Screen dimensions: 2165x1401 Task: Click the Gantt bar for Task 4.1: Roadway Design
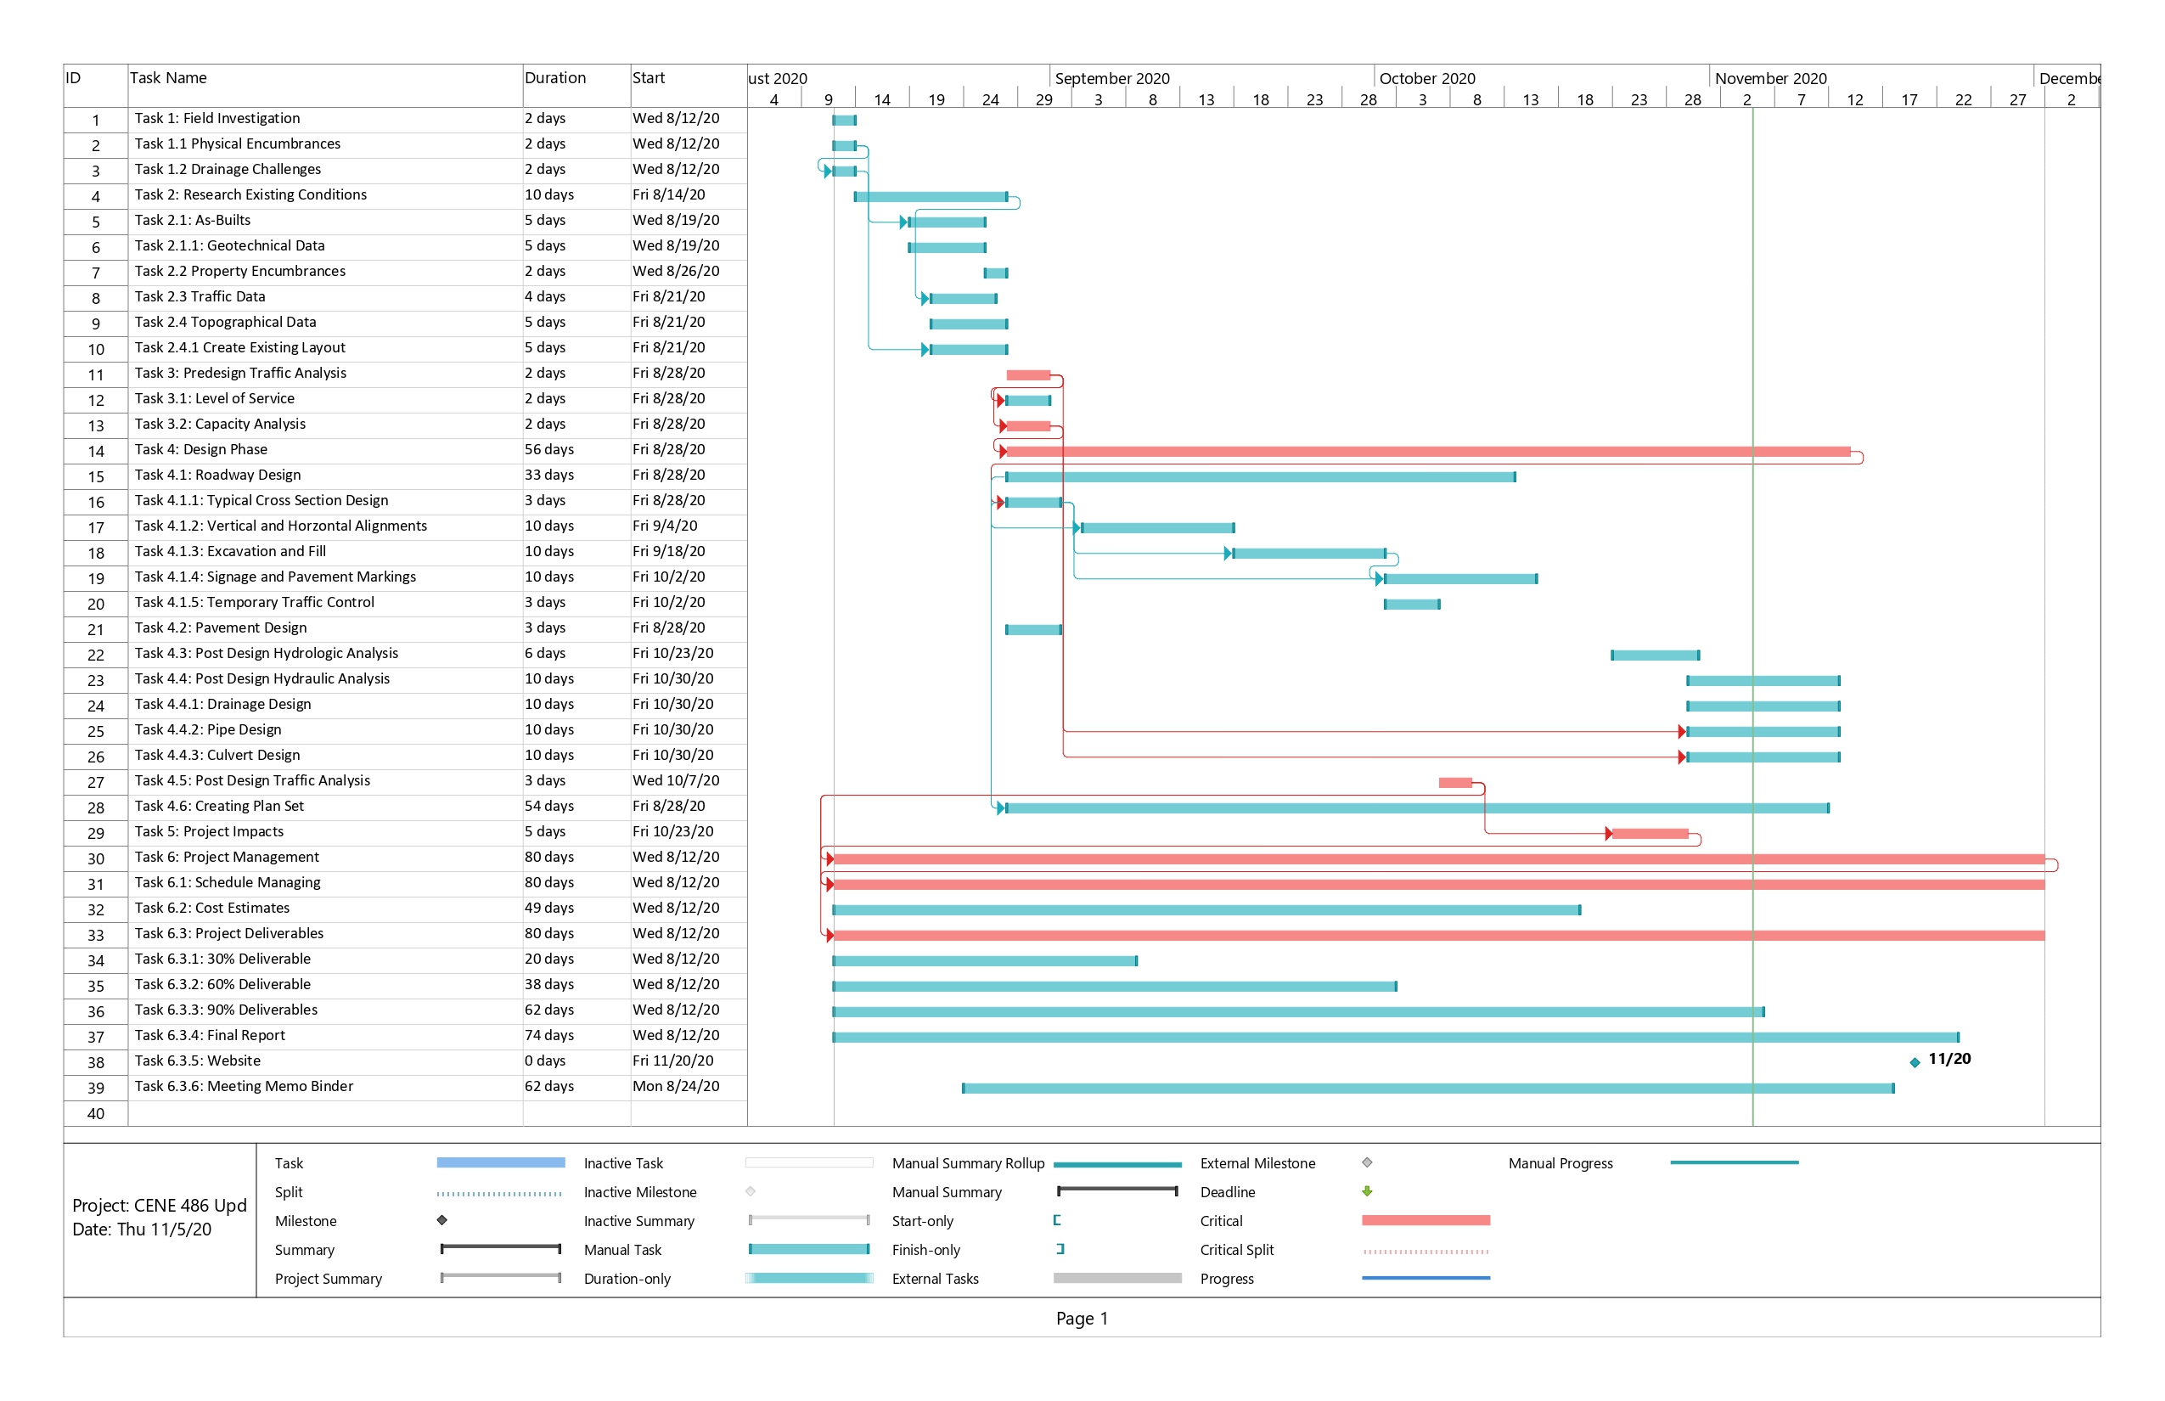[x=1260, y=476]
